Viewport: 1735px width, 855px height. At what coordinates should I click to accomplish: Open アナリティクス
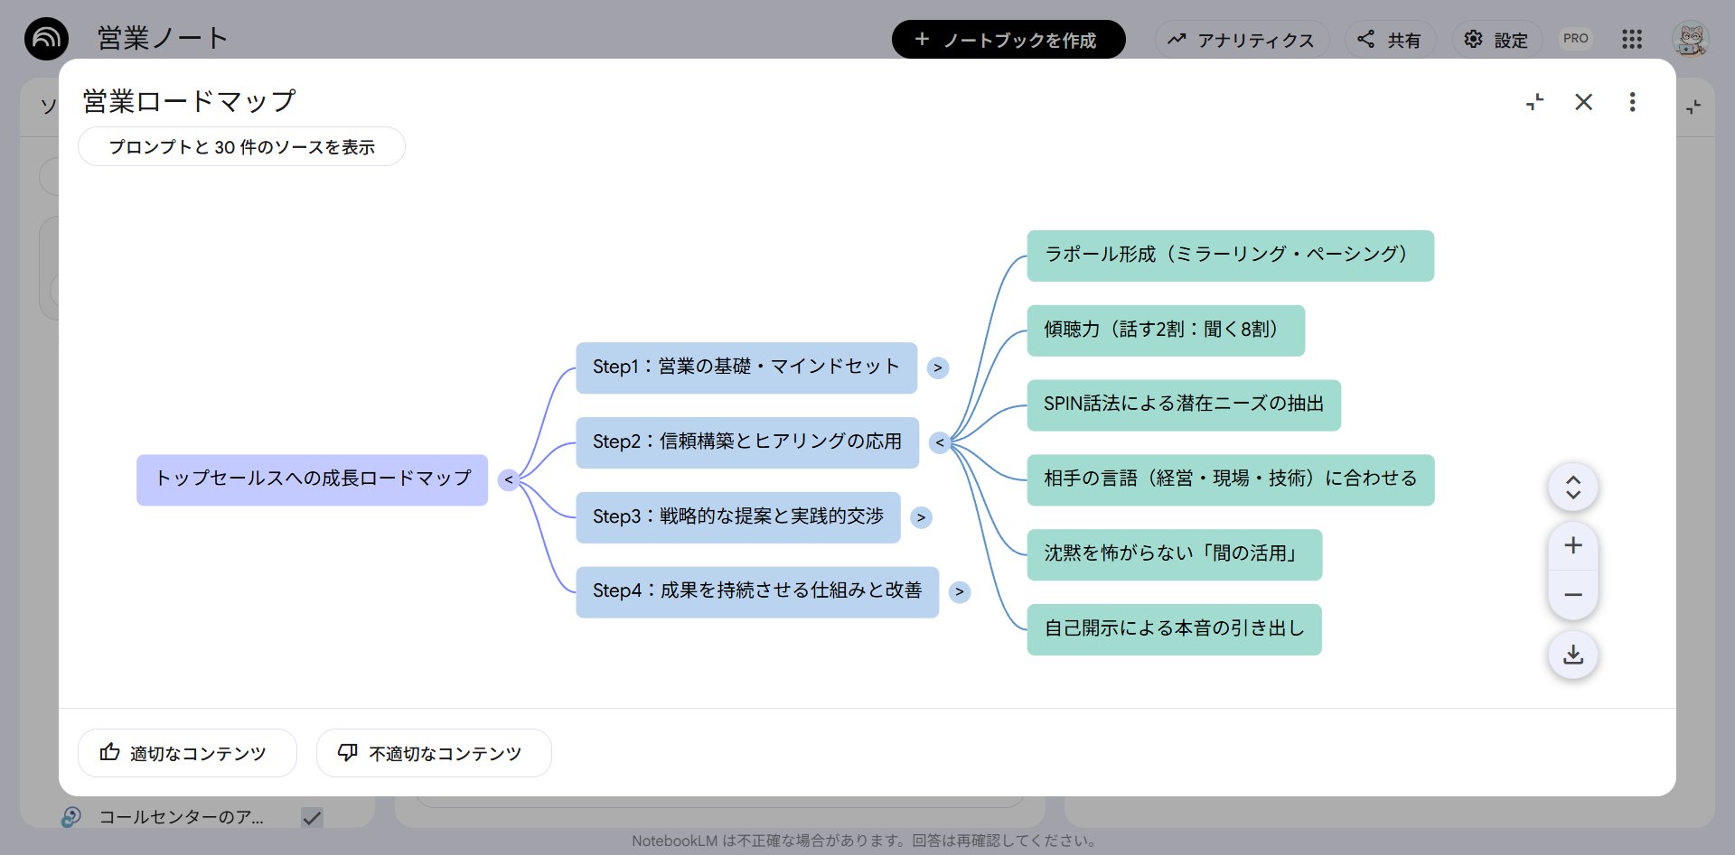[1242, 40]
